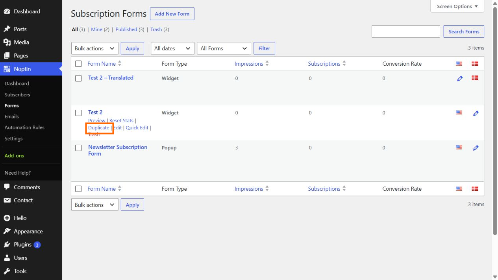Image resolution: width=498 pixels, height=280 pixels.
Task: Sort by Form Name in table header
Action: [104, 64]
